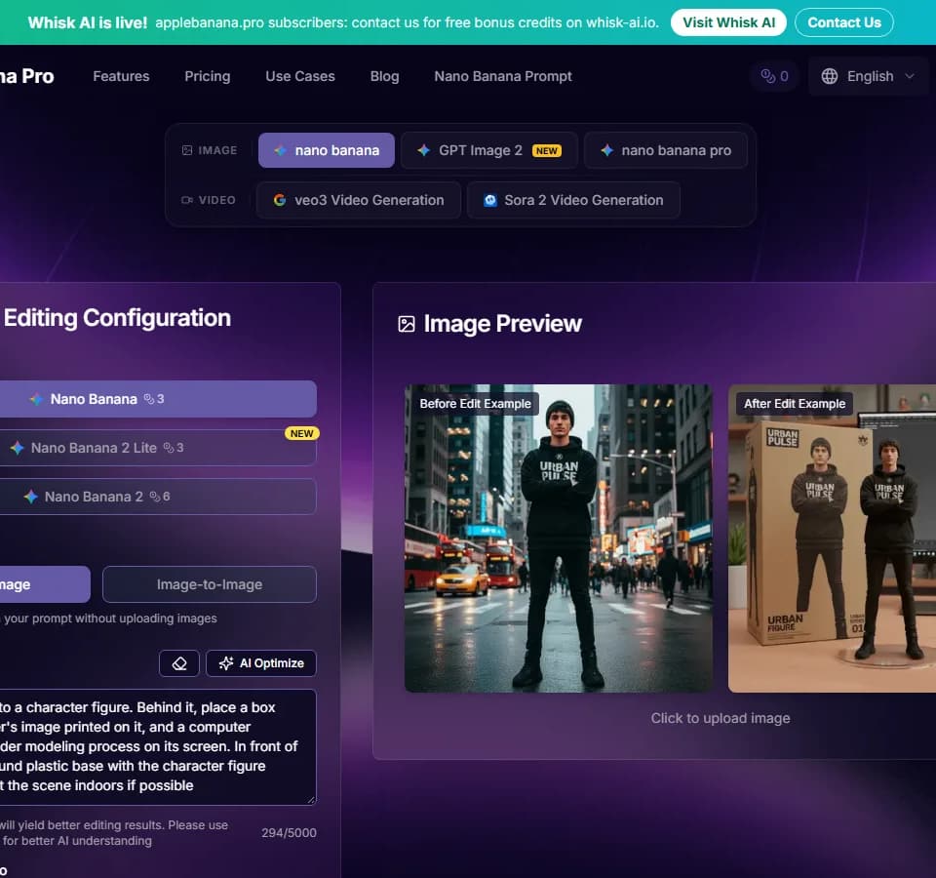Click the Visit Whisk AI button
The width and height of the screenshot is (936, 878).
coord(728,22)
